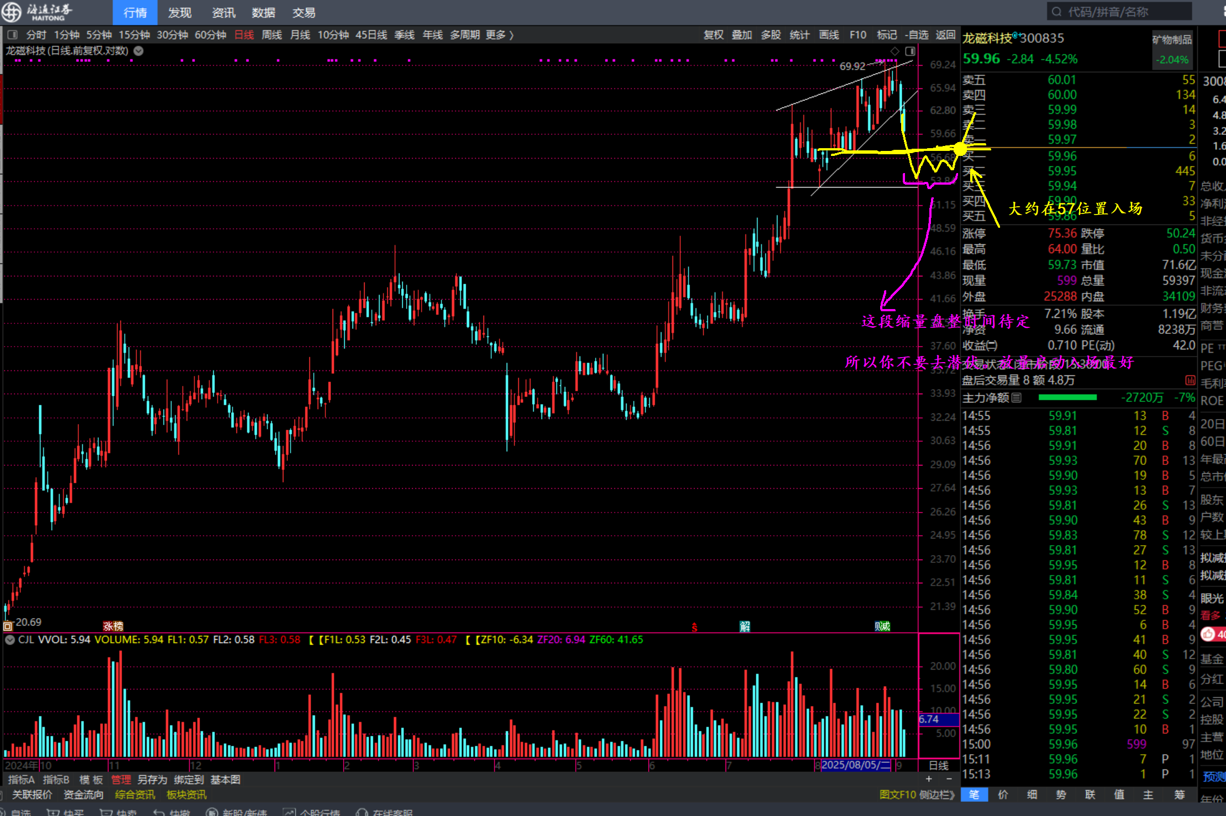
Task: Click the 解 marker on the chart
Action: (x=745, y=626)
